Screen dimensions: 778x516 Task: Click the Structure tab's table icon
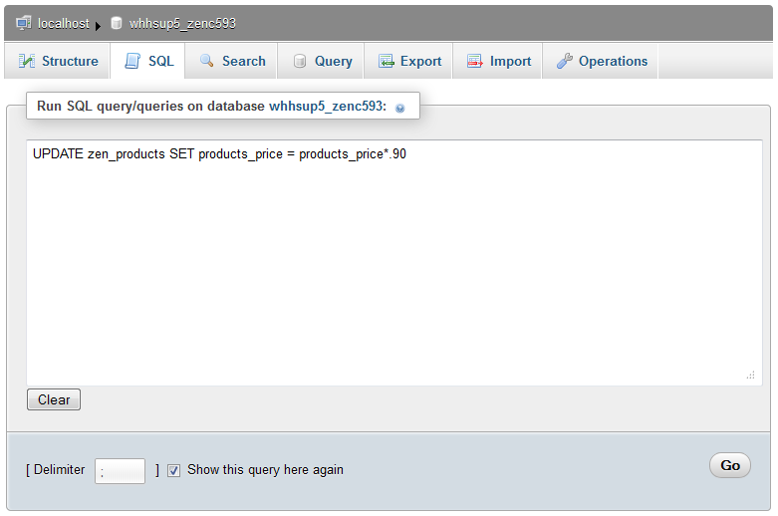(27, 62)
